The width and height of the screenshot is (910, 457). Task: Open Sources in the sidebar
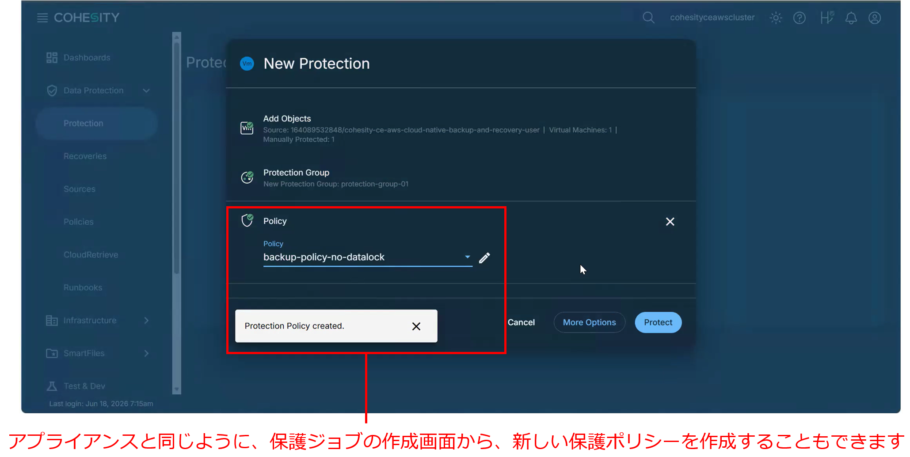pyautogui.click(x=80, y=189)
